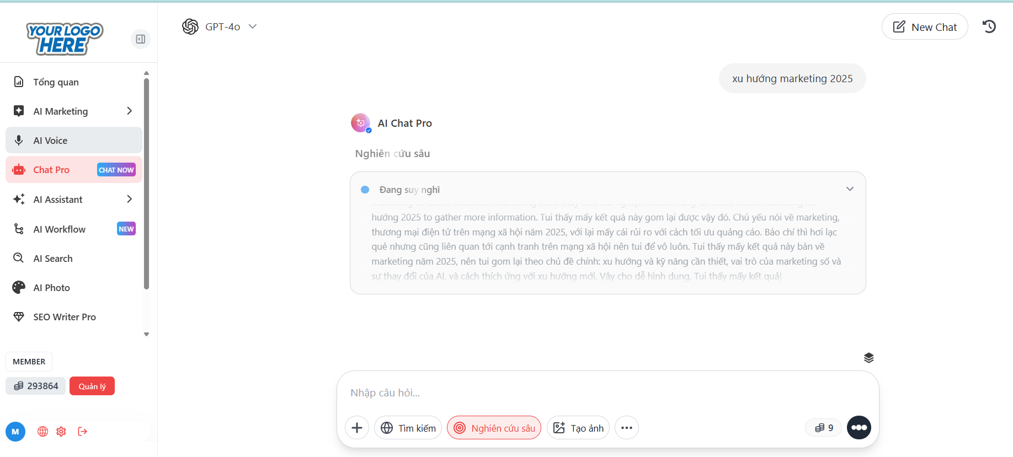Open chat history clock icon
Viewport: 1013px width, 457px height.
(x=989, y=26)
